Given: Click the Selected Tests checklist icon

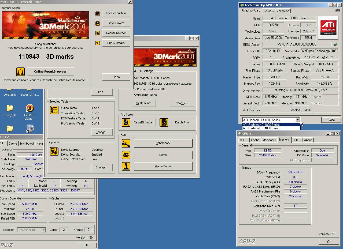Looking at the screenshot, I should coord(54,110).
